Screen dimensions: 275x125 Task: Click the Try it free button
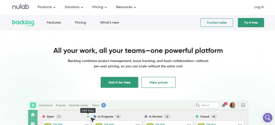coord(251,22)
